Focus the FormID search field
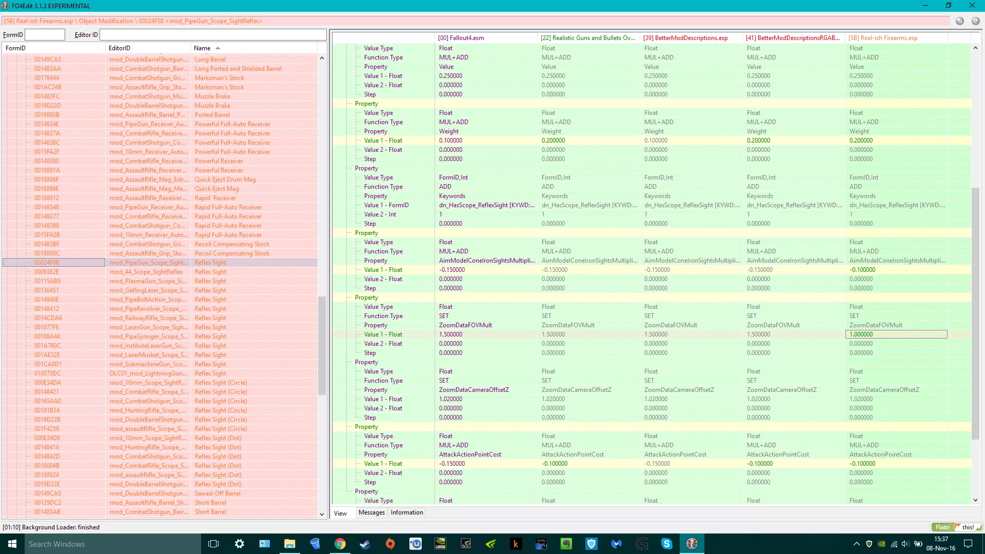 [x=45, y=35]
